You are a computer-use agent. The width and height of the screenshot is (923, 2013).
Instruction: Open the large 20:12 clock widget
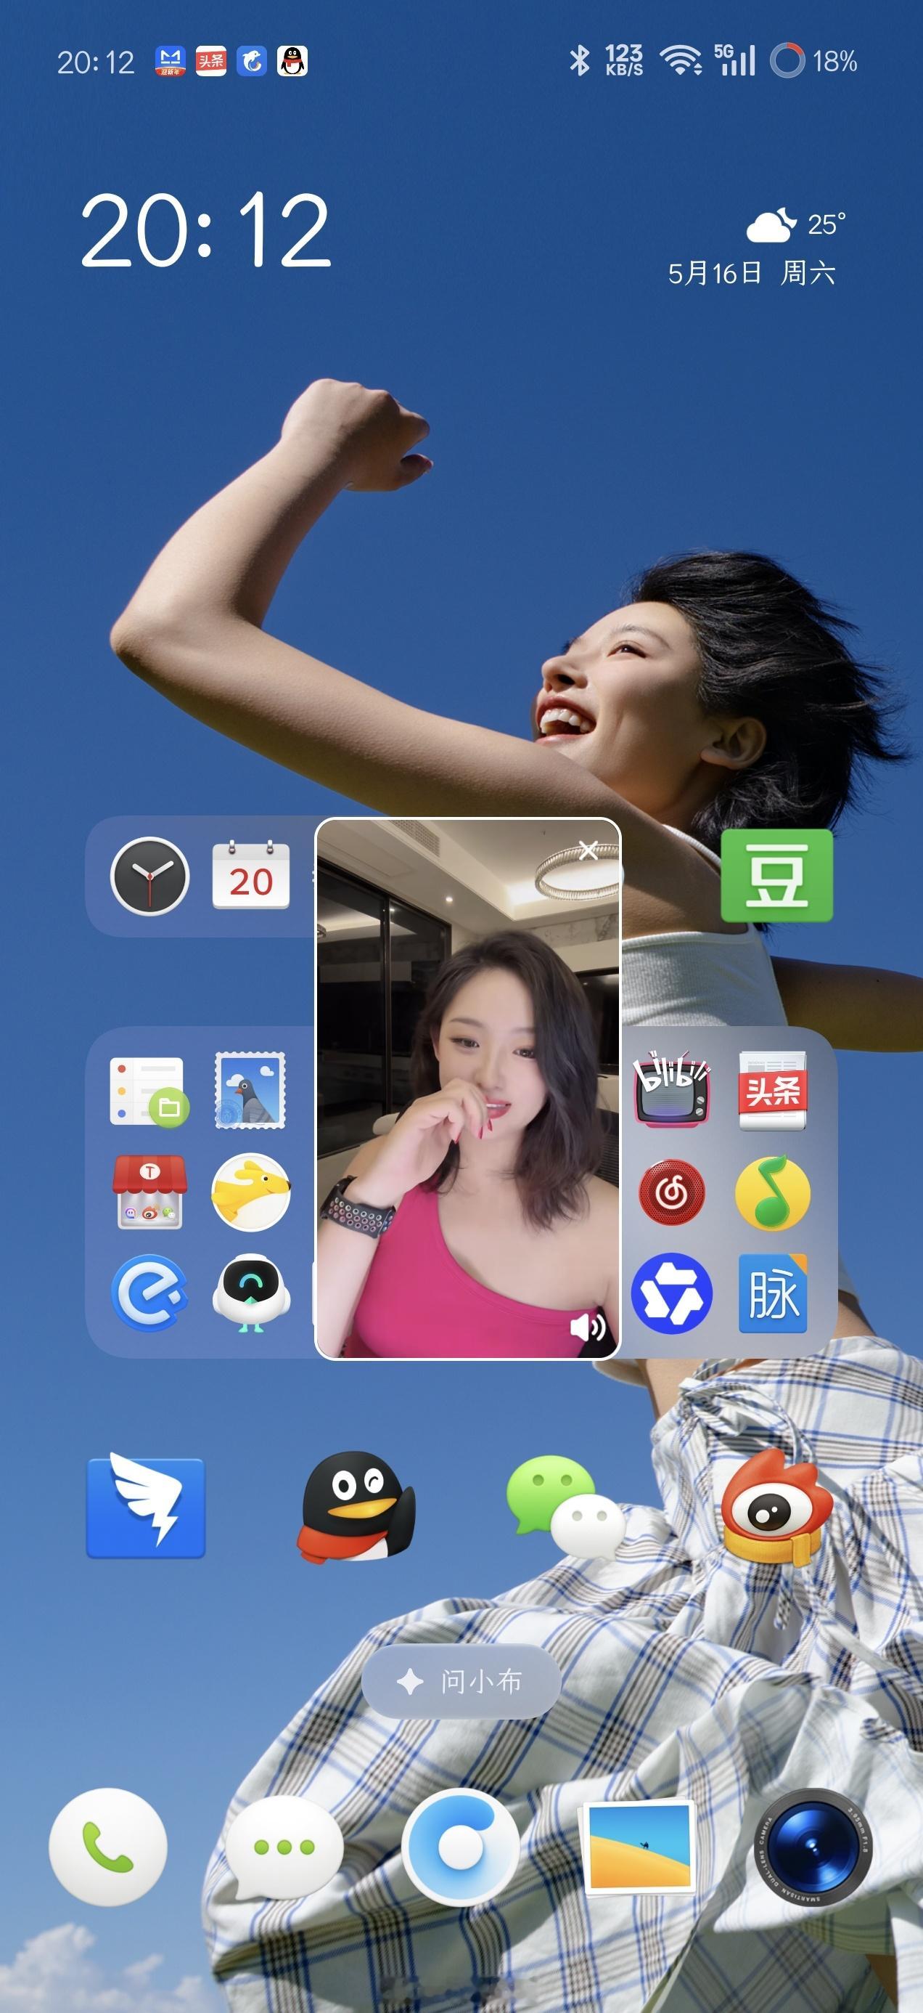[206, 229]
